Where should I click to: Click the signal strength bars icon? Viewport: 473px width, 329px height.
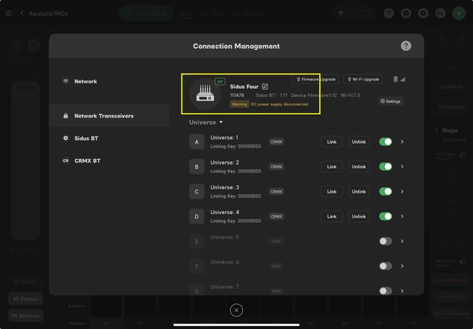click(x=403, y=79)
